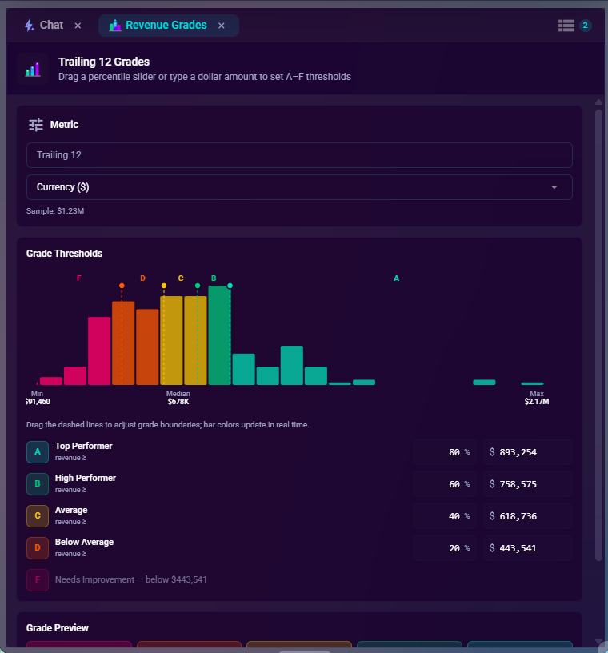Click the F grade label above chart
Screen dimensions: 608x653
click(x=78, y=278)
